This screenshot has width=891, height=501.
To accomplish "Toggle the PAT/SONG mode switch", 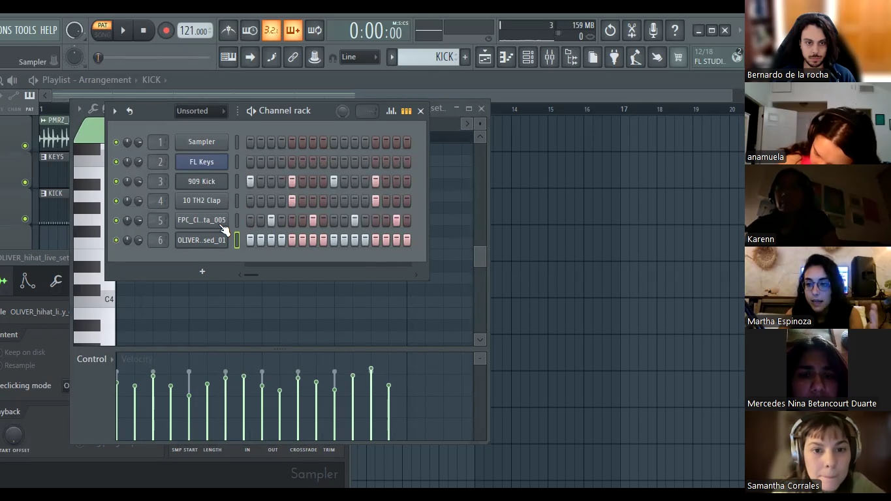I will point(102,30).
